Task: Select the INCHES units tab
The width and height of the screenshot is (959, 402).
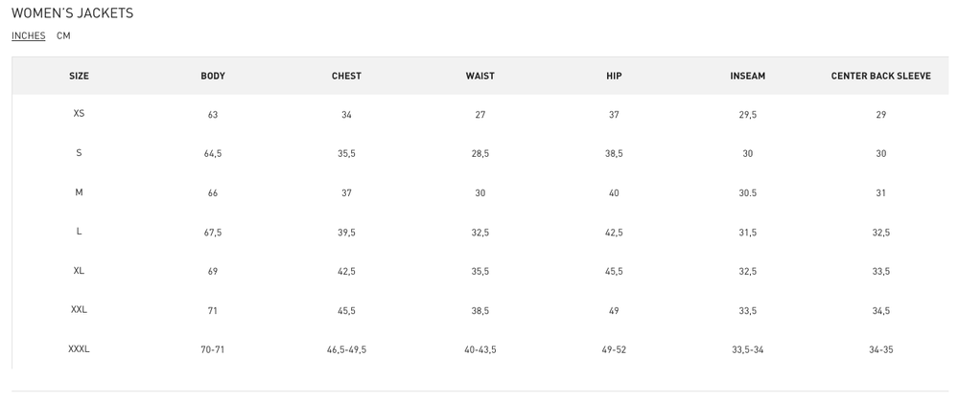Action: (29, 36)
